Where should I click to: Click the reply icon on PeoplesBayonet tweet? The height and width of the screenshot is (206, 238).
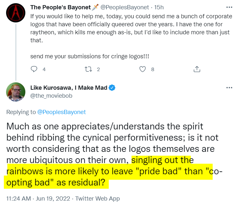click(x=34, y=69)
